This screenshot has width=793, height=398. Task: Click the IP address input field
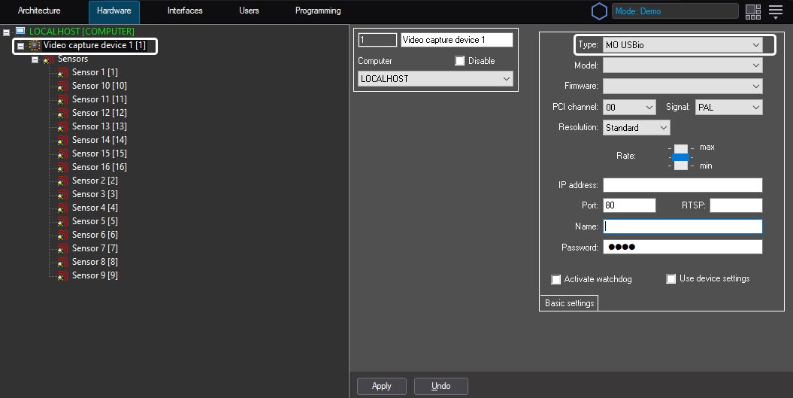[683, 185]
